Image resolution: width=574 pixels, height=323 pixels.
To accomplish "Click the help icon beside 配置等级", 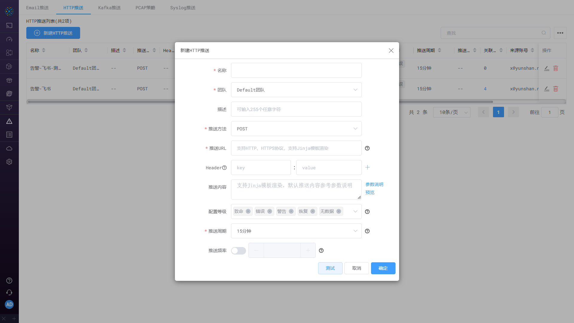I will point(367,212).
